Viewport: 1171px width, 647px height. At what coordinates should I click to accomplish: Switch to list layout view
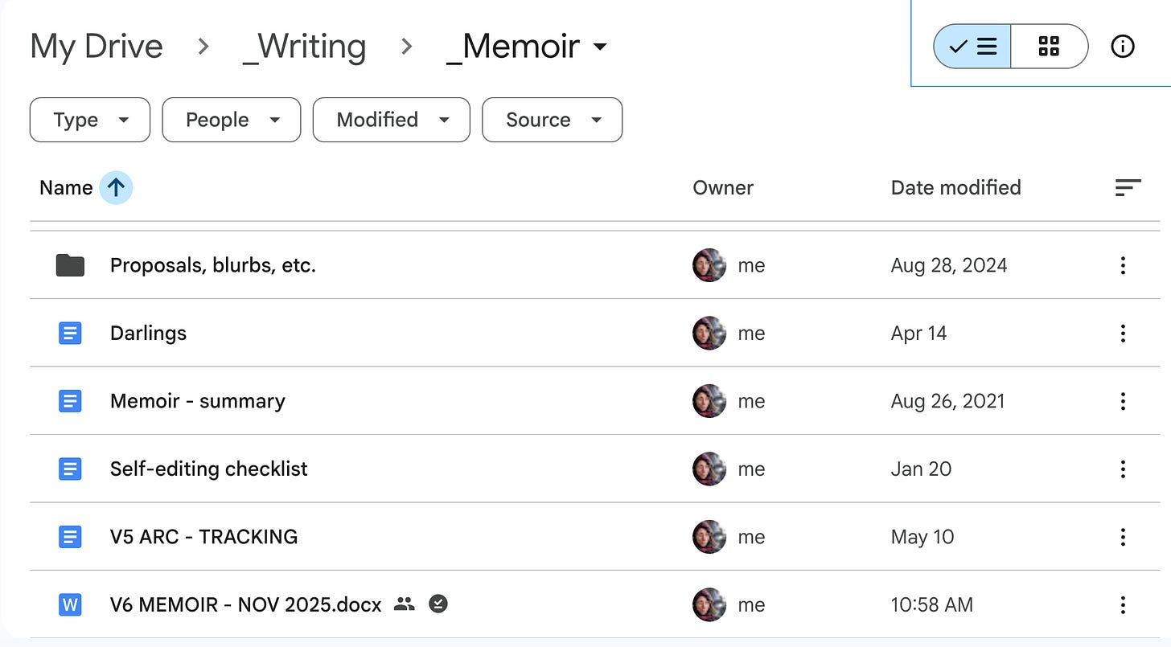[x=972, y=47]
